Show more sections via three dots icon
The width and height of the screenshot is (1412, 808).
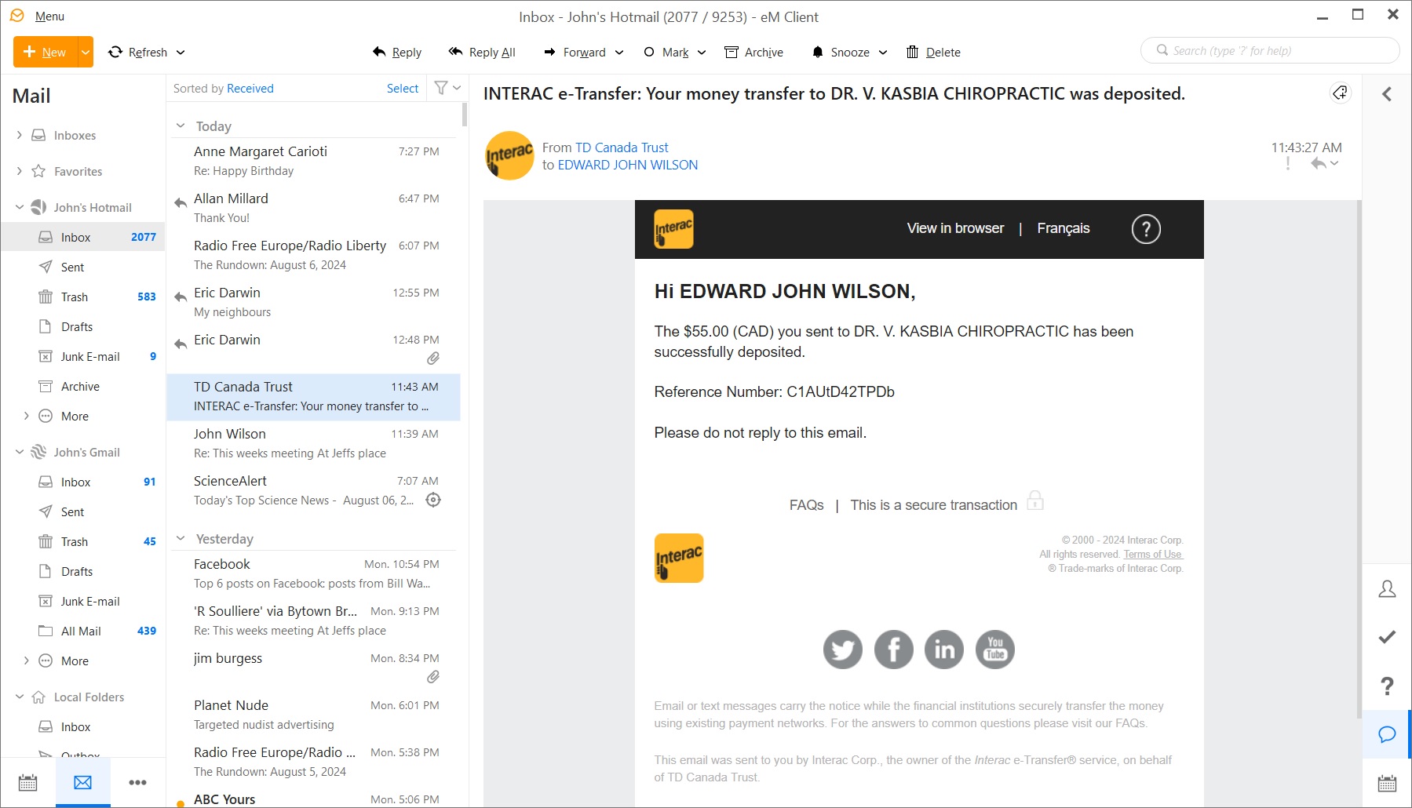pos(137,782)
